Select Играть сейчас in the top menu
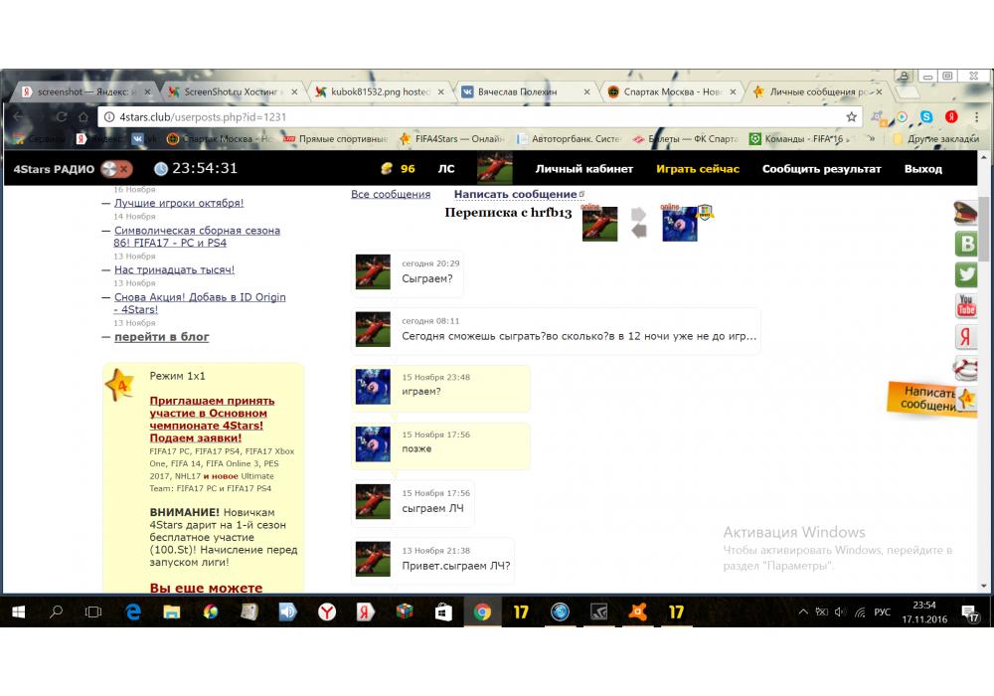This screenshot has height=696, width=994. tap(697, 169)
